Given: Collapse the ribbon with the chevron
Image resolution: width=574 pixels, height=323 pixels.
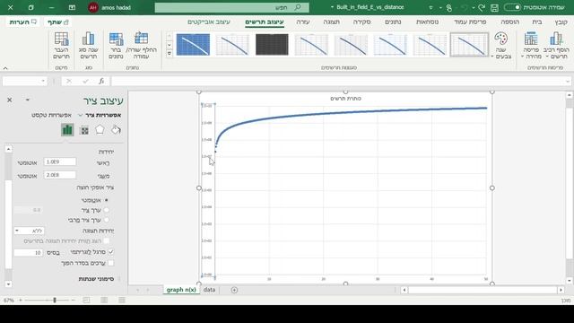Looking at the screenshot, I should pyautogui.click(x=5, y=68).
